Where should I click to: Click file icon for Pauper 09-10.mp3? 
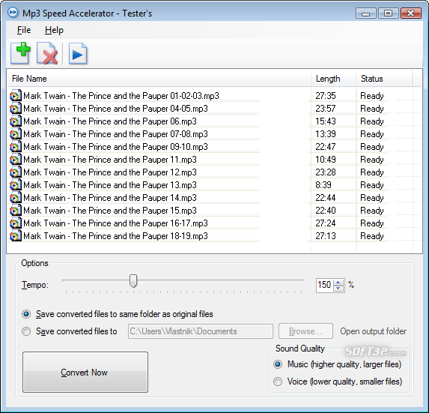15,146
